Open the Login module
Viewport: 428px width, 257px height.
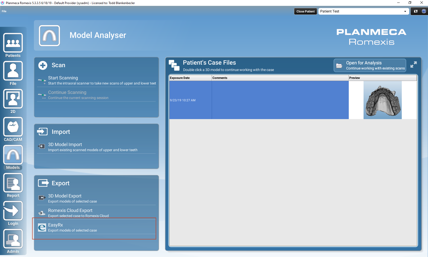(13, 213)
